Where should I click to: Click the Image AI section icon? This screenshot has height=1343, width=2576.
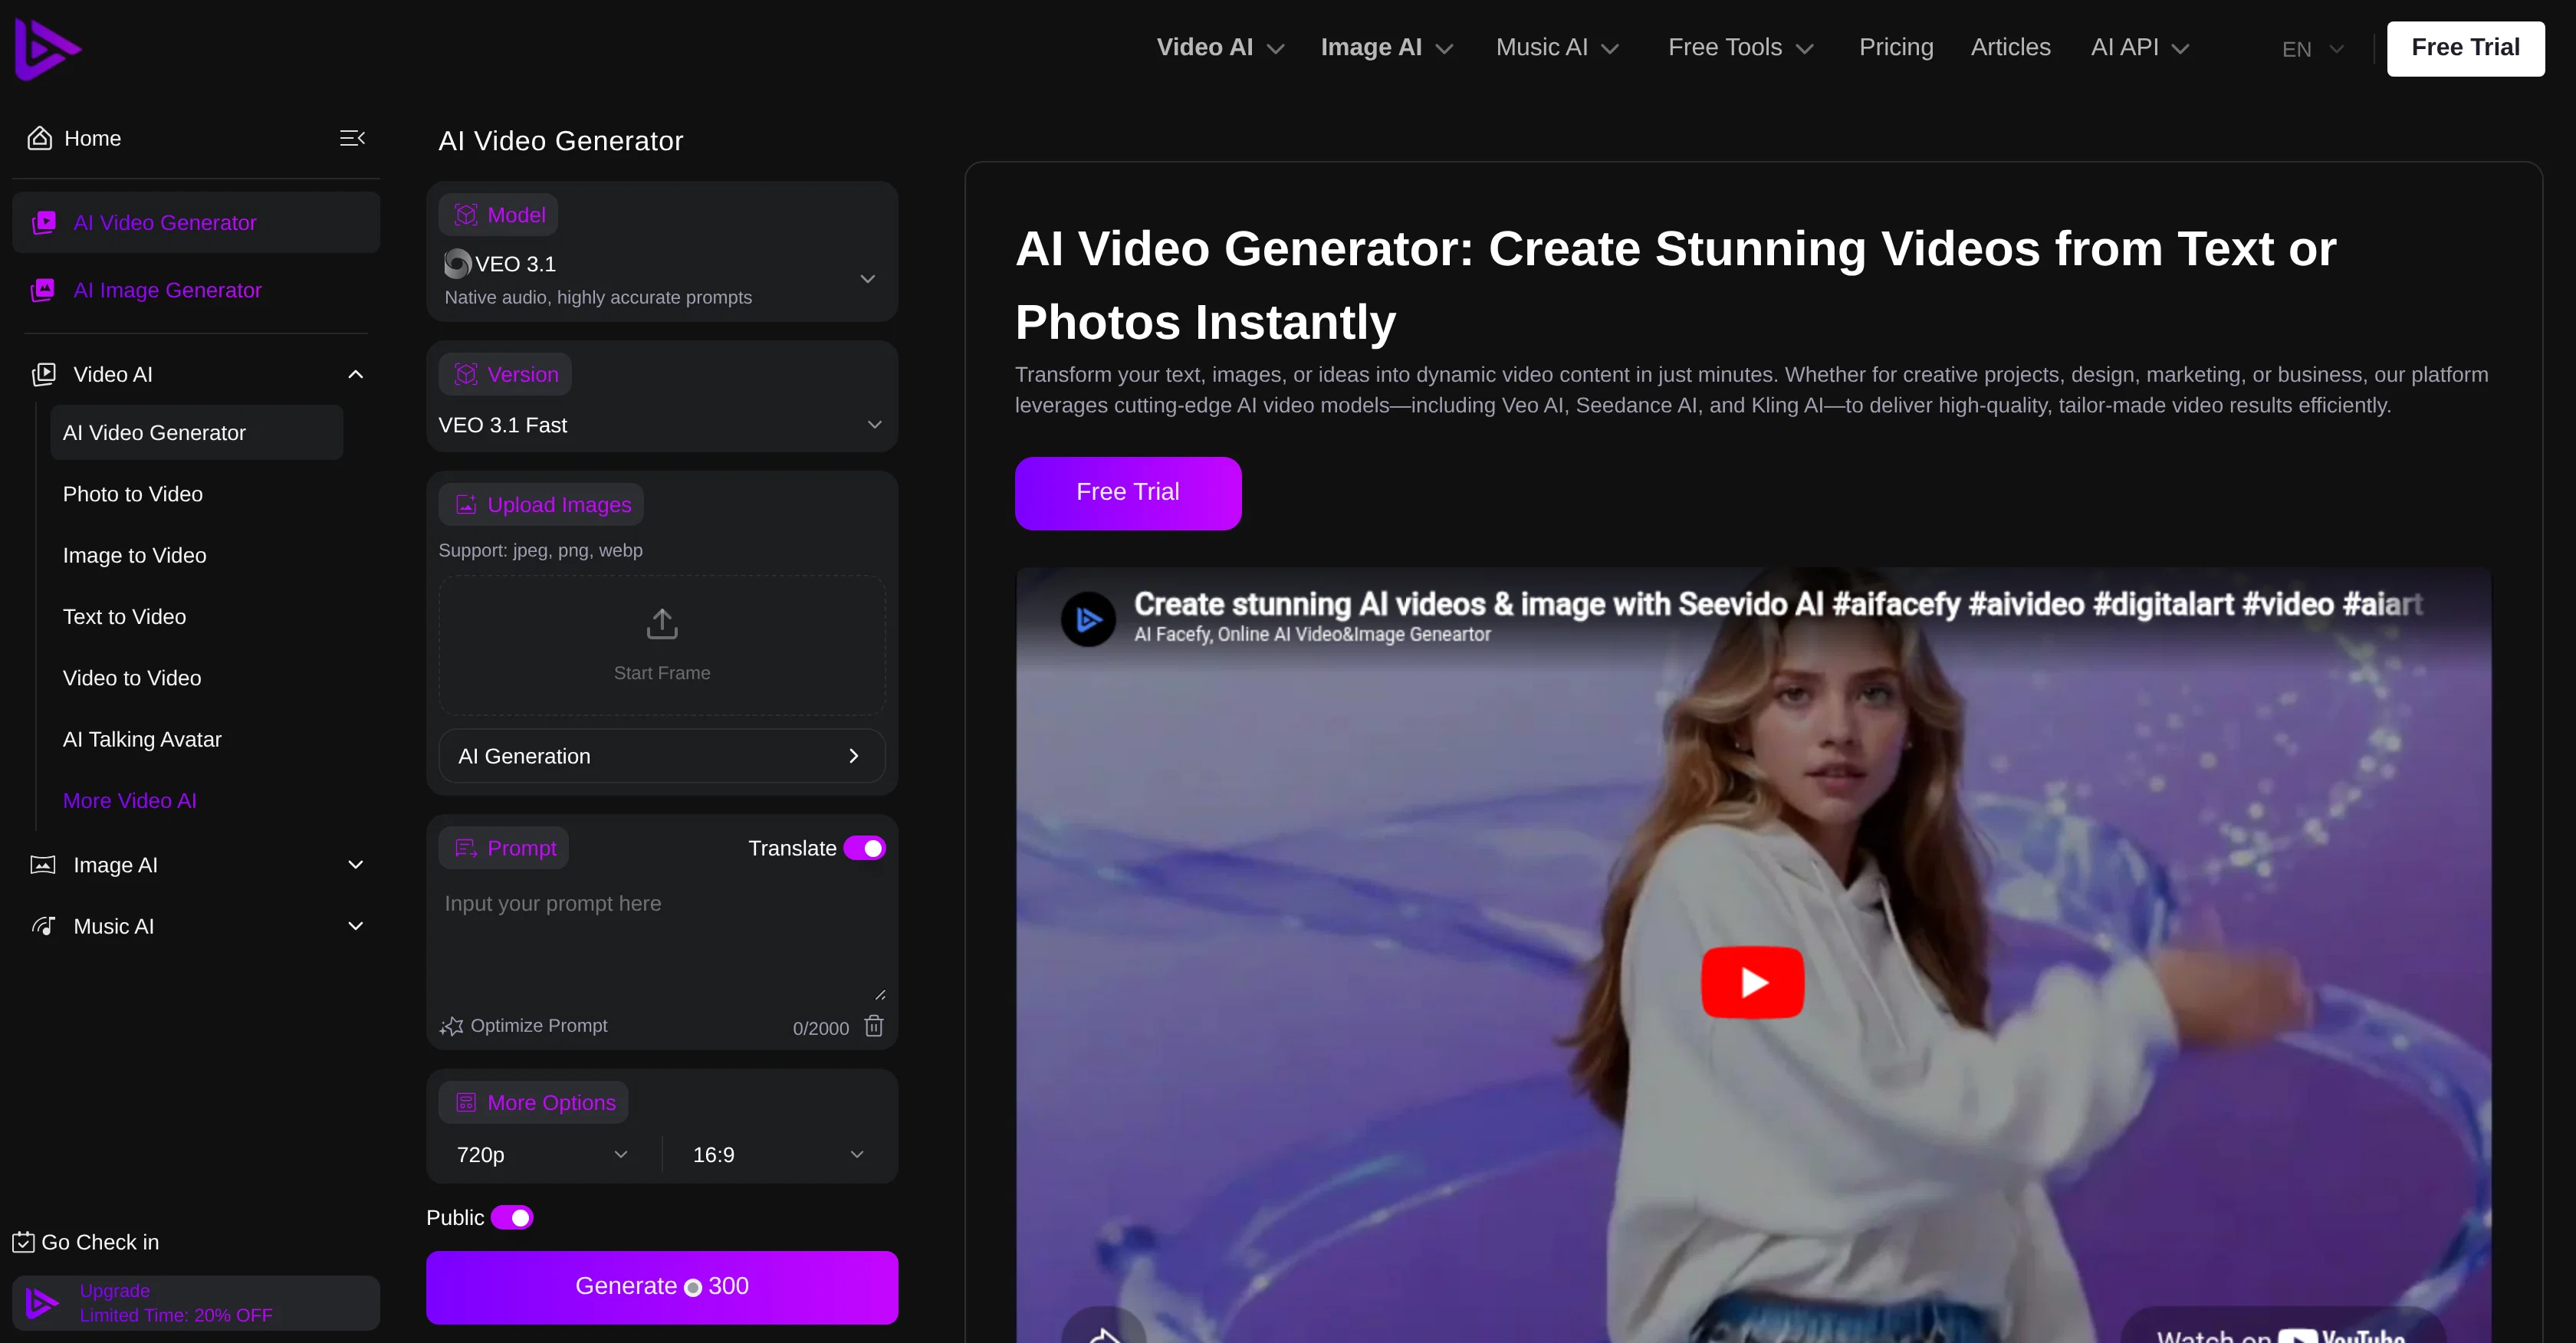[43, 865]
